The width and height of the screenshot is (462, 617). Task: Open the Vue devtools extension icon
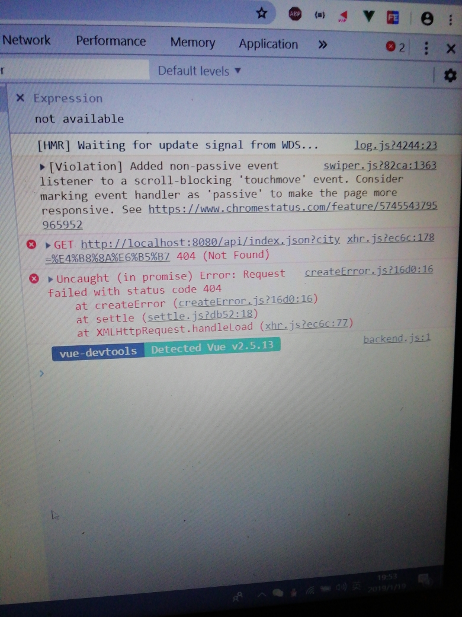[x=368, y=16]
